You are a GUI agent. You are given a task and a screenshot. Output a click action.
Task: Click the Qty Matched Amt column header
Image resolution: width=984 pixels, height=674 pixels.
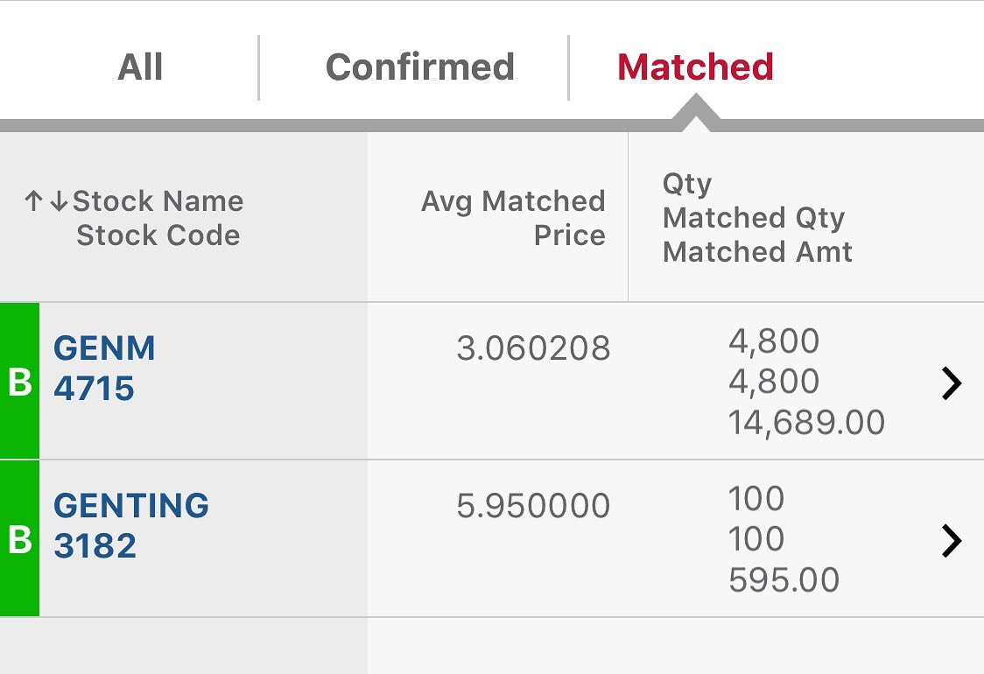tap(757, 218)
